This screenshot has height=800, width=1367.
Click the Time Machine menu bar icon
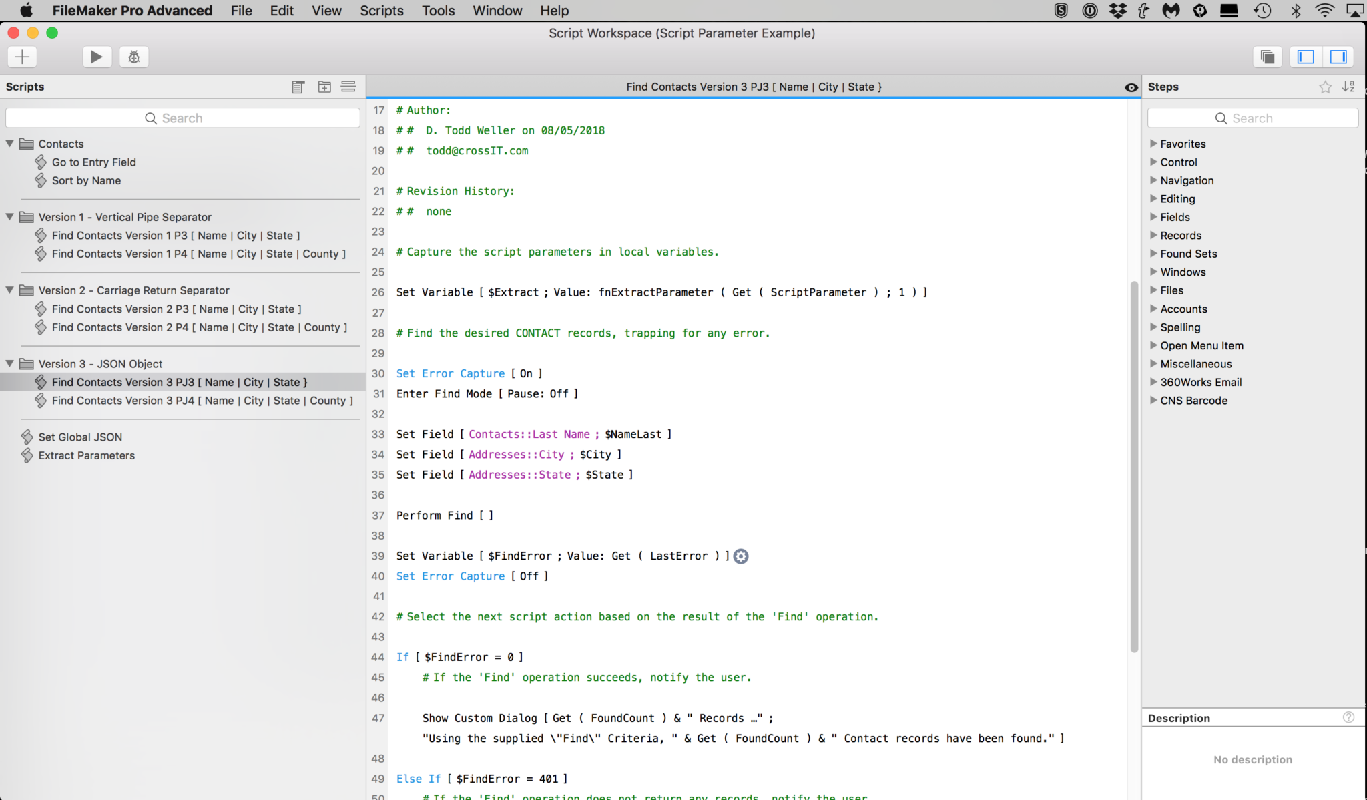[x=1262, y=11]
